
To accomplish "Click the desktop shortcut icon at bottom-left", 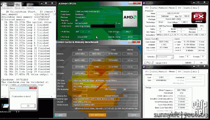I will pyautogui.click(x=5, y=106).
